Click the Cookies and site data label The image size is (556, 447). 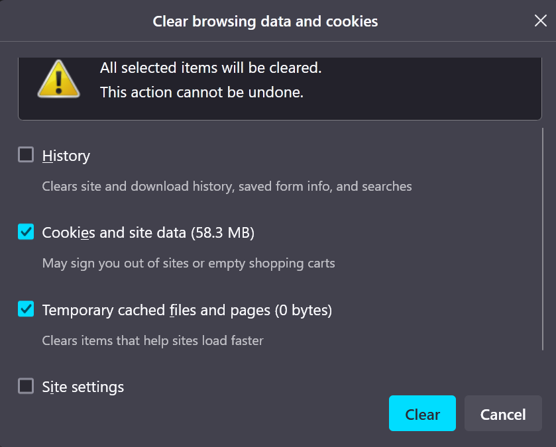tap(148, 233)
